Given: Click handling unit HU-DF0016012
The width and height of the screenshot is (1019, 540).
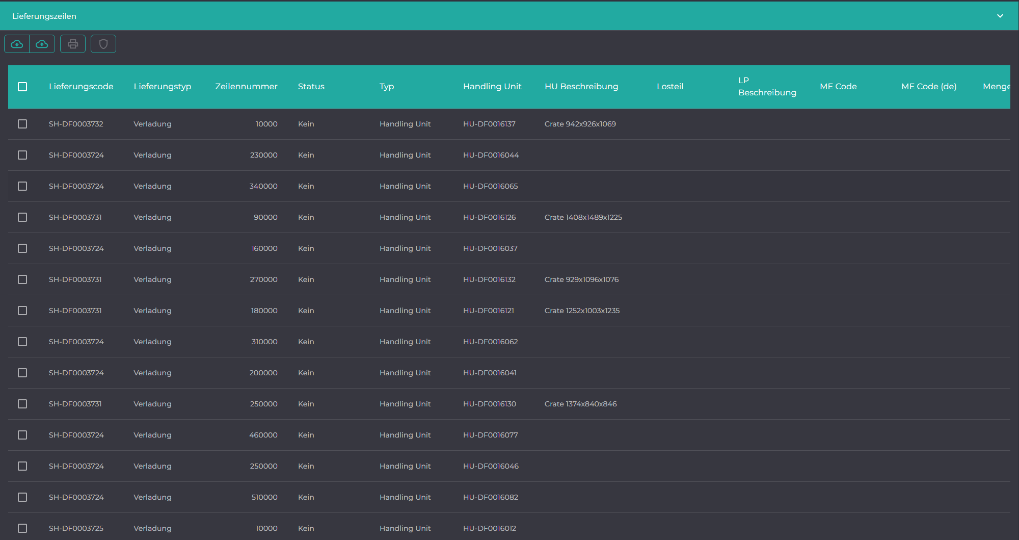Looking at the screenshot, I should point(490,528).
